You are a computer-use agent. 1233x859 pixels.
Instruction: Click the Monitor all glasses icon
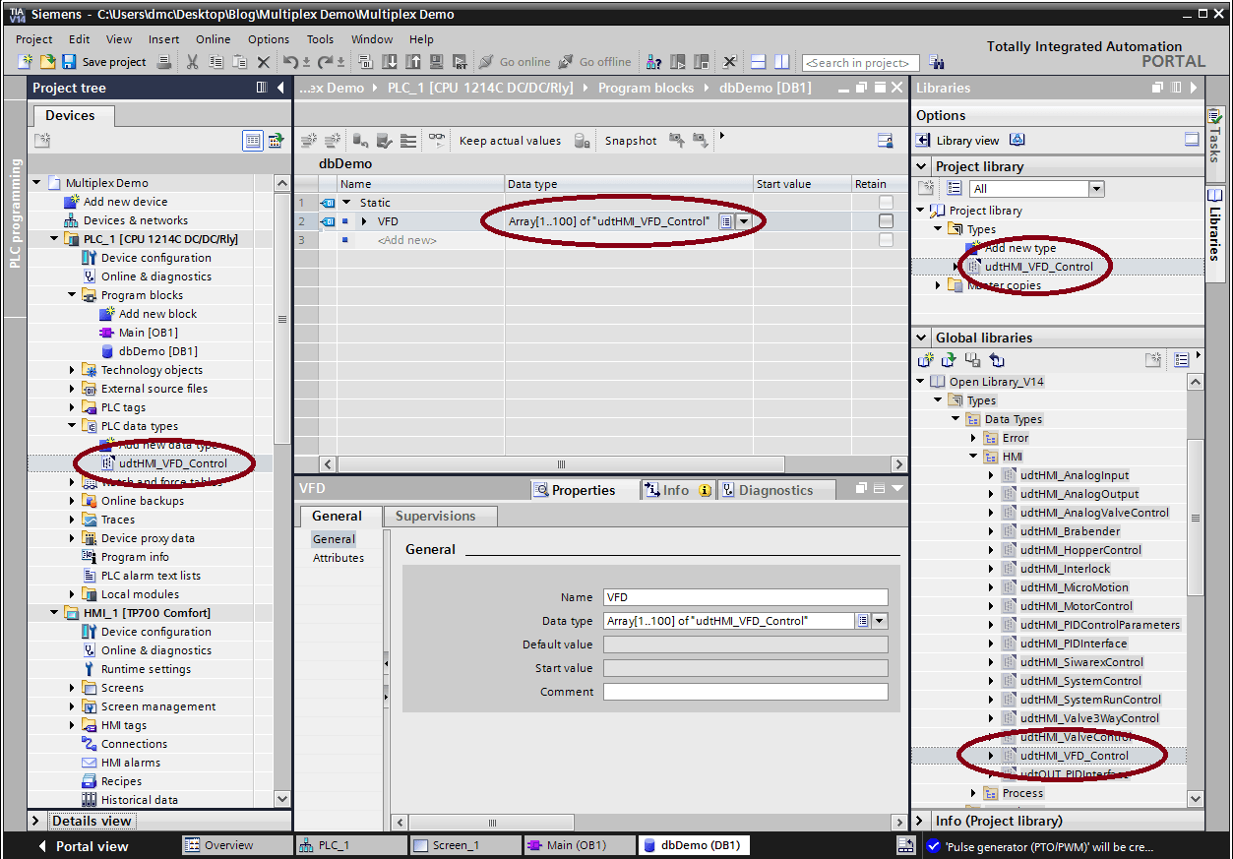pos(436,140)
